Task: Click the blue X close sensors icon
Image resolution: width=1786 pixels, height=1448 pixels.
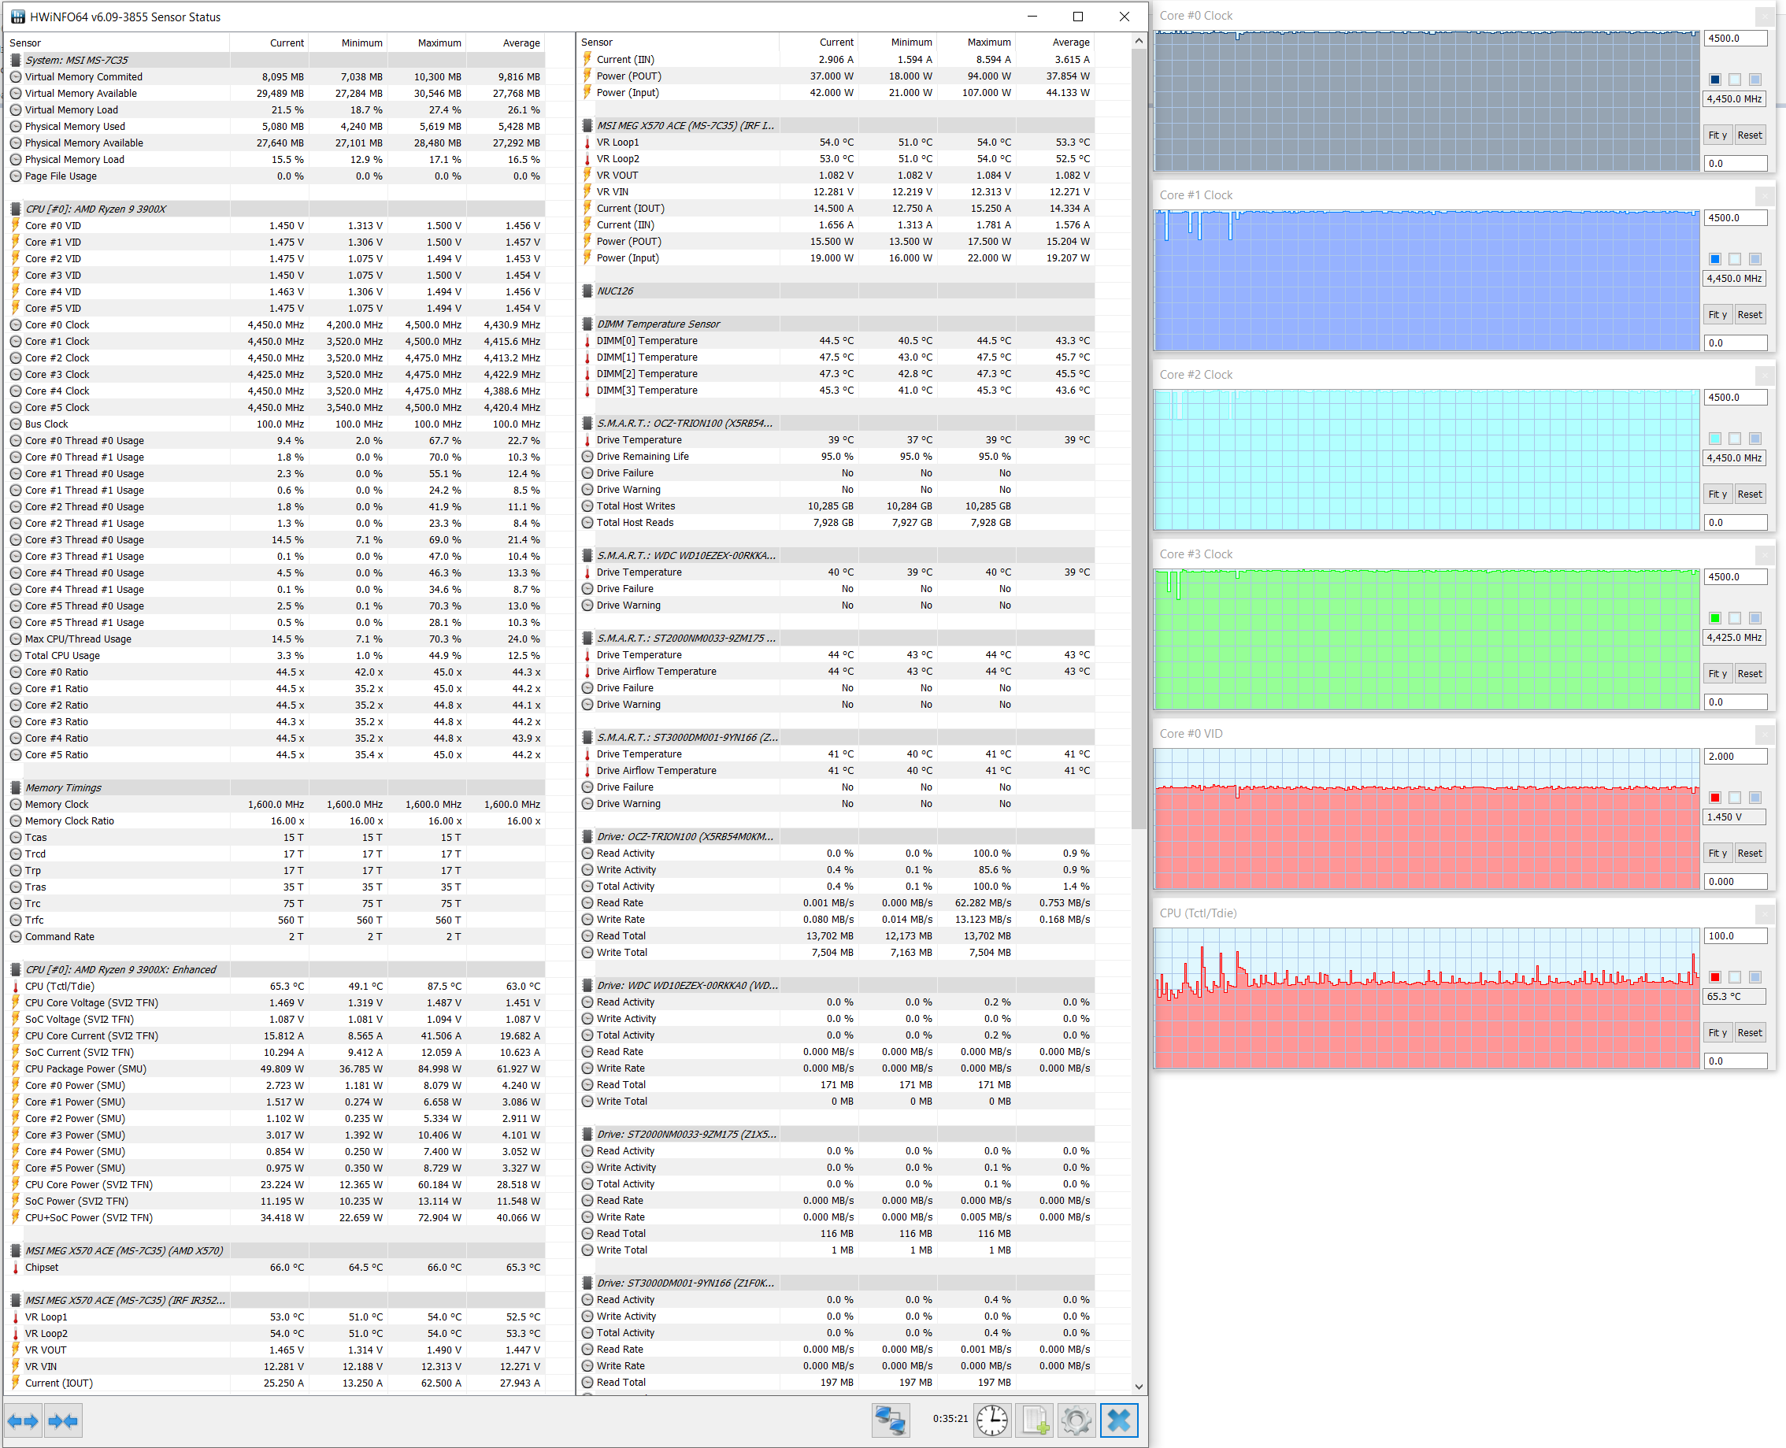Action: coord(1119,1420)
